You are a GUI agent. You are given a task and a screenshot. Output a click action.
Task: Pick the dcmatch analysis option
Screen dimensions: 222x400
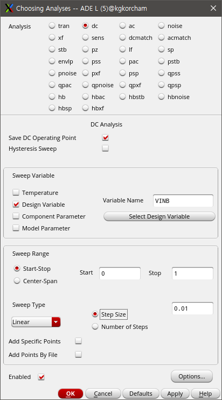[x=123, y=38]
